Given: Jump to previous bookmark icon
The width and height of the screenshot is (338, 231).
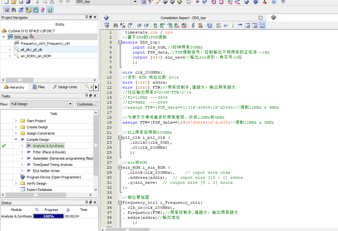Looking at the screenshot, I should pos(170,25).
